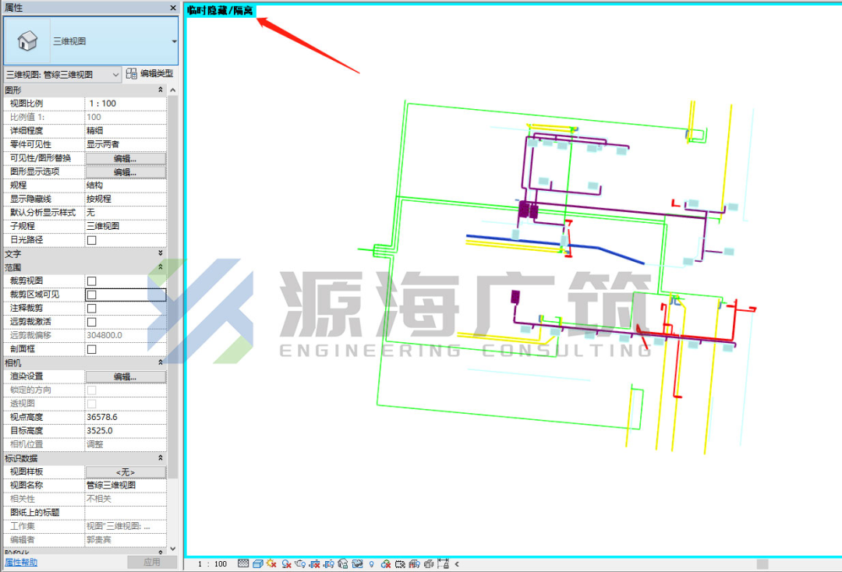The image size is (842, 572).
Task: Click the Reveal Constraints icon
Action: click(443, 563)
